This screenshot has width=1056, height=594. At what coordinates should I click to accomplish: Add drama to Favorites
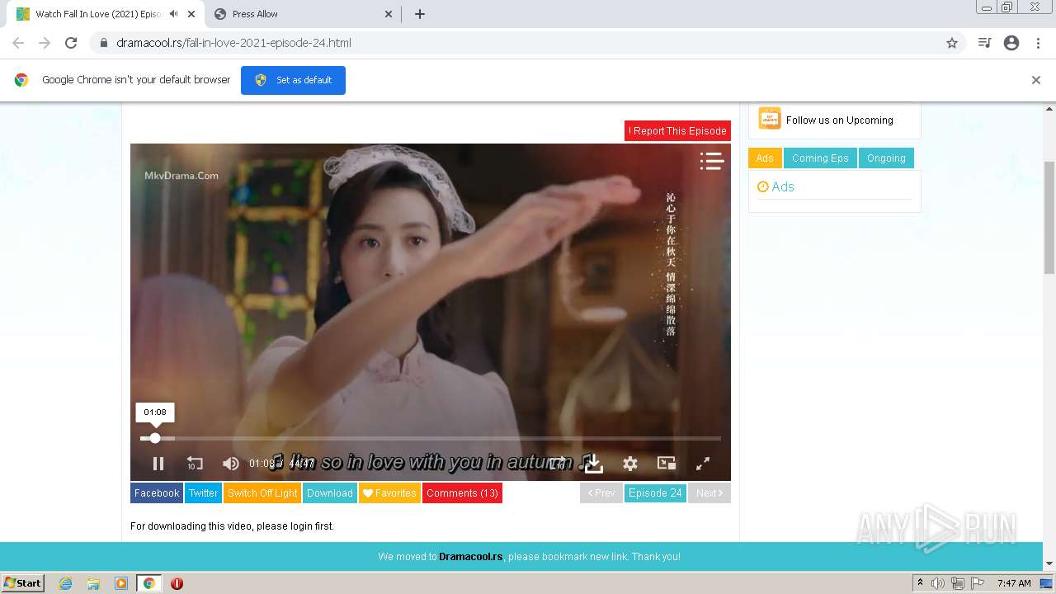[x=389, y=493]
